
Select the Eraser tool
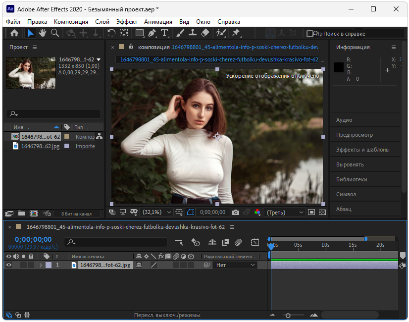tap(205, 33)
